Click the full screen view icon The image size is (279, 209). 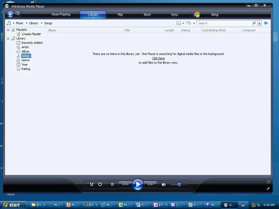[x=268, y=182]
